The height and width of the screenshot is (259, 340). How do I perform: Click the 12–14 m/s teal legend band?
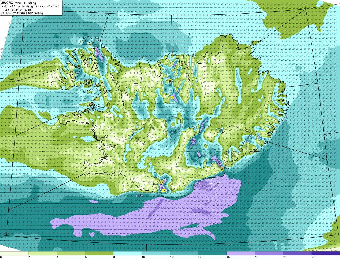click(184, 253)
